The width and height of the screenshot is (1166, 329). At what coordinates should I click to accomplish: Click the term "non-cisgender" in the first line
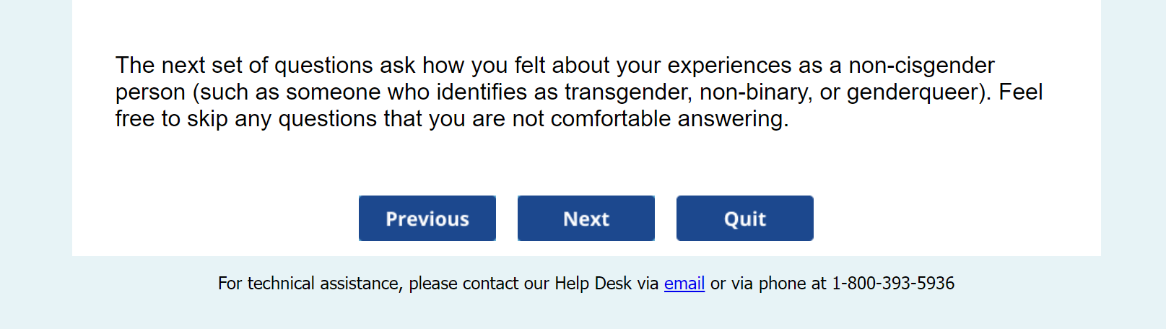click(x=921, y=66)
